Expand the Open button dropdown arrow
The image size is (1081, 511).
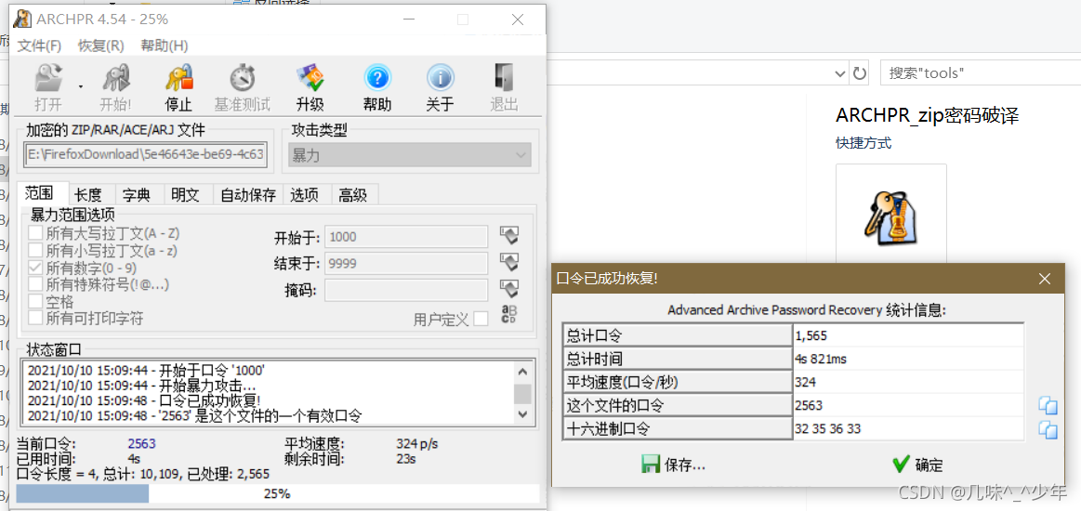coord(81,87)
